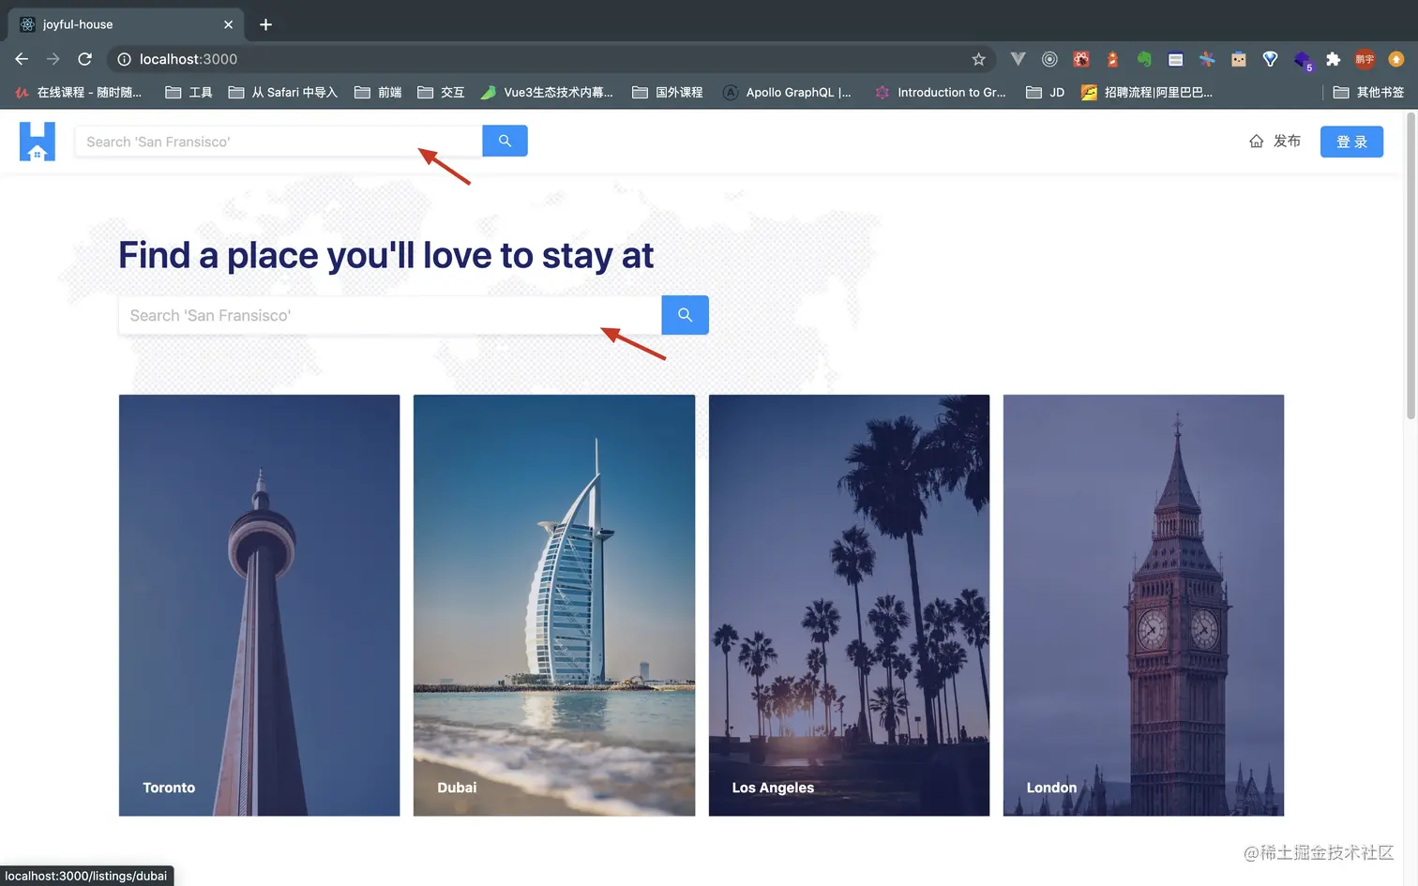Viewport: 1418px width, 886px height.
Task: Click the site info icon in address bar
Action: 124,59
